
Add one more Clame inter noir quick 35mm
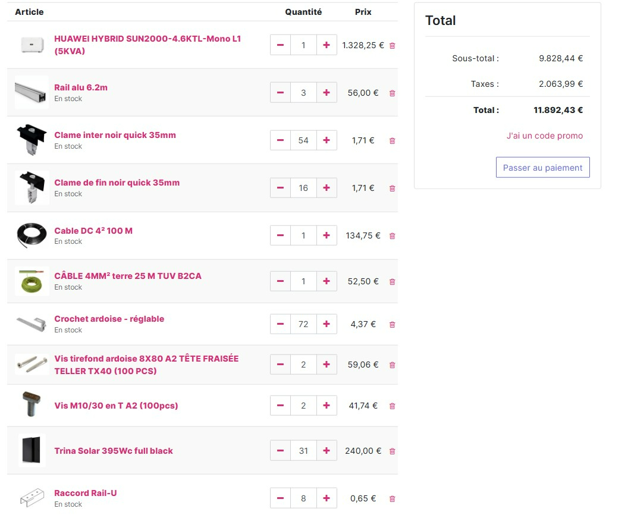327,140
